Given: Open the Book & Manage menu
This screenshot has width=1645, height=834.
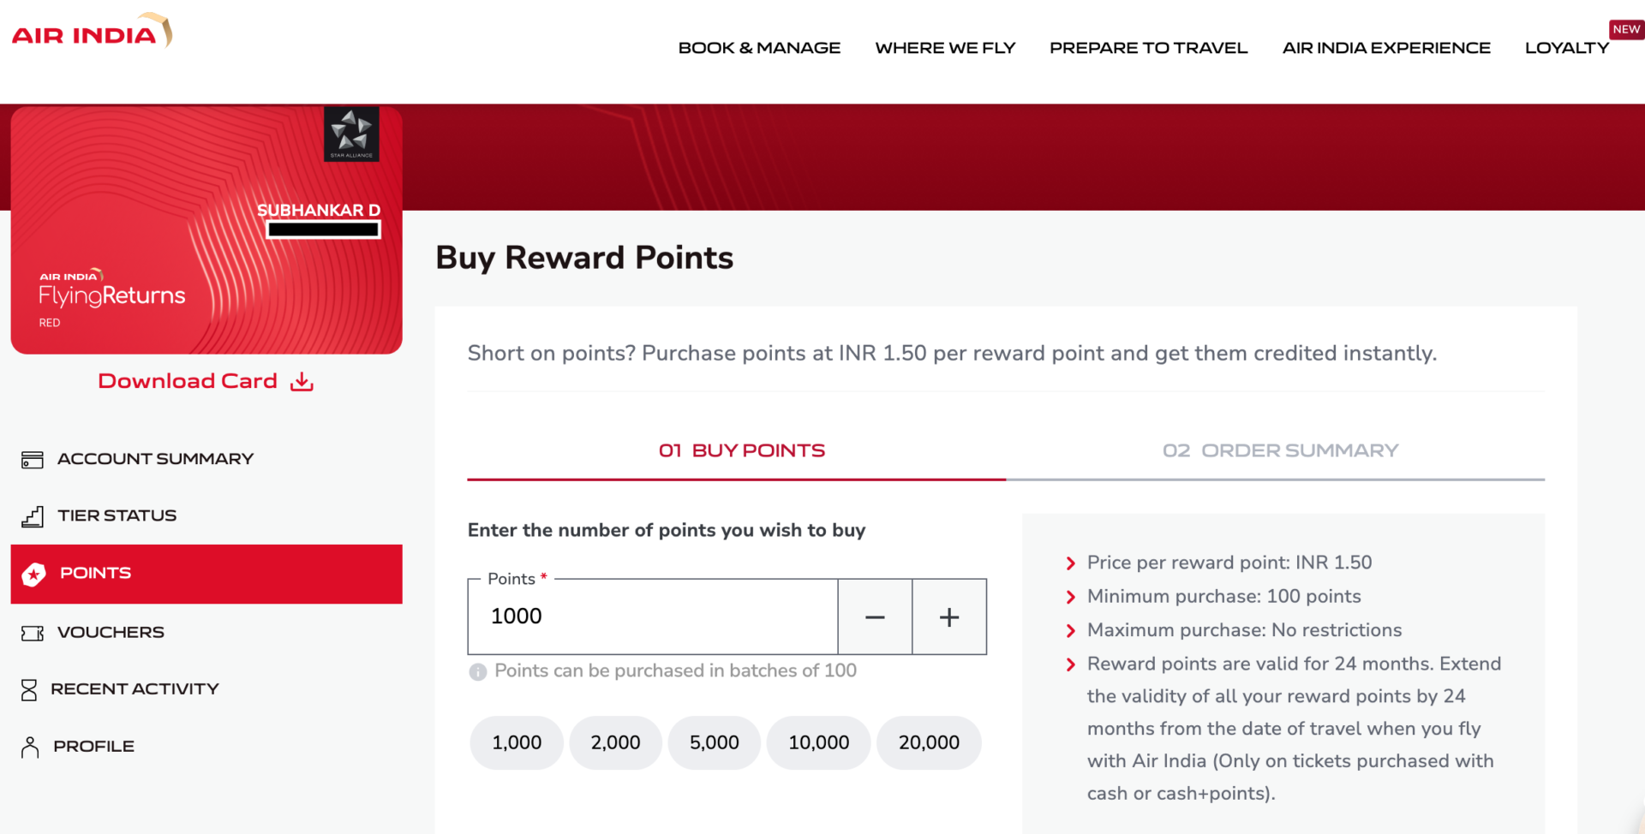Looking at the screenshot, I should point(759,48).
